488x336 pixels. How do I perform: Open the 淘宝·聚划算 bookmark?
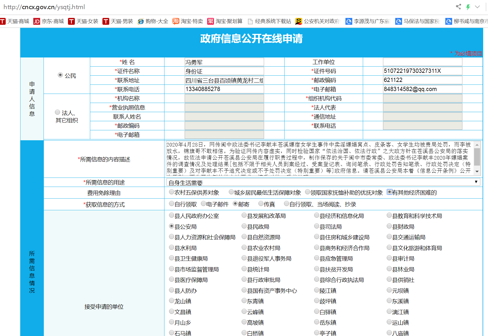[225, 21]
